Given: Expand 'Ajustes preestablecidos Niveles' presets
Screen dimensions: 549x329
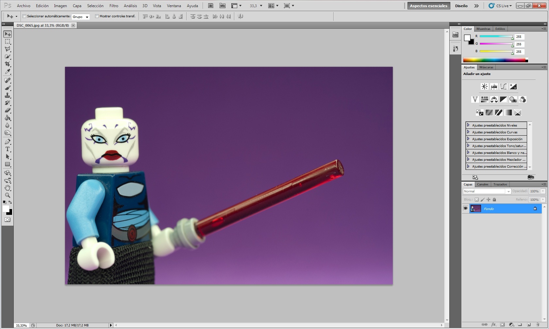Looking at the screenshot, I should [468, 125].
